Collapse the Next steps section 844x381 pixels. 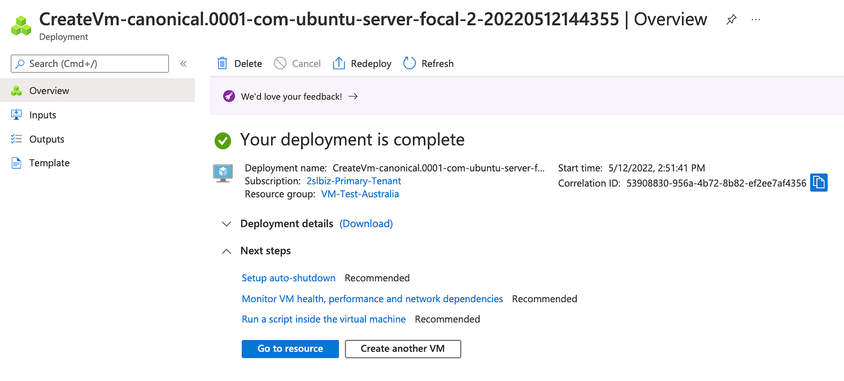[x=227, y=251]
